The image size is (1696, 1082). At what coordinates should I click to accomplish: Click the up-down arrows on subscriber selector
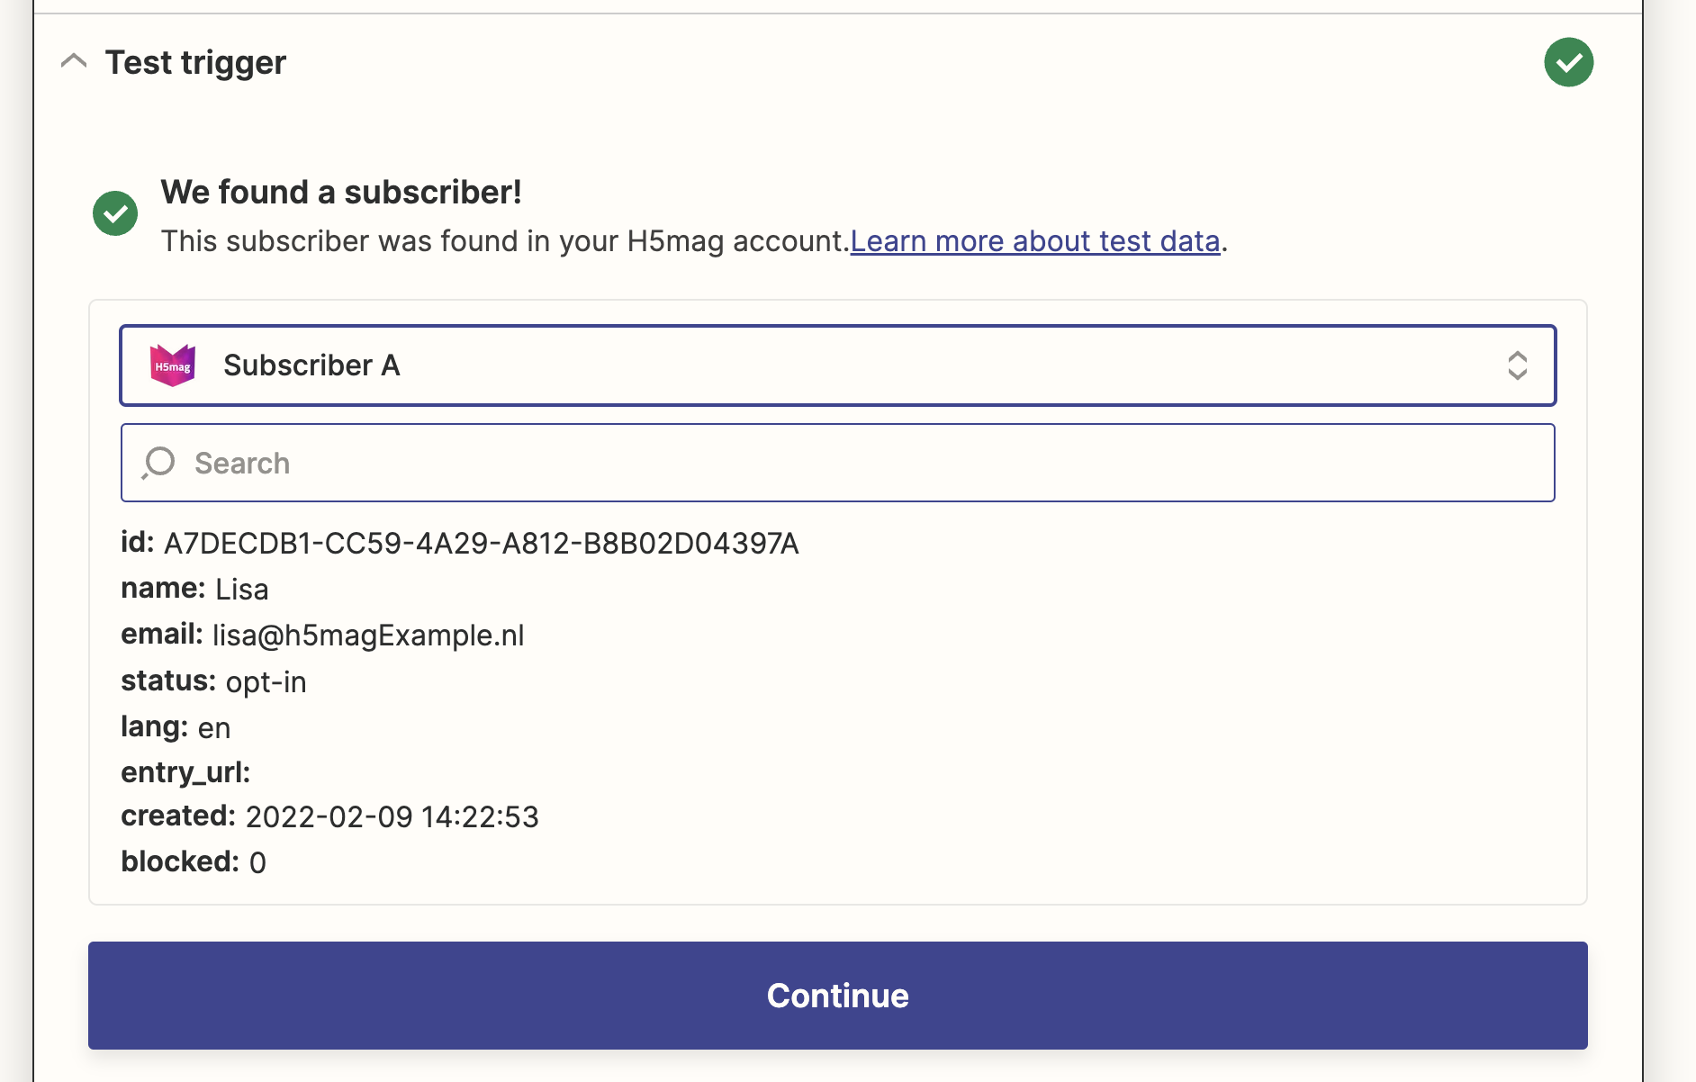tap(1517, 365)
